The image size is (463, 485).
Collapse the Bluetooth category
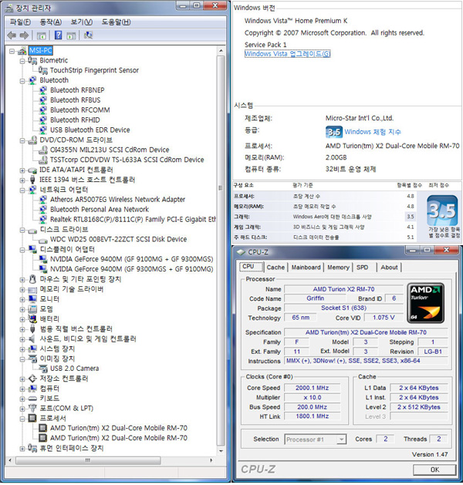[x=22, y=81]
